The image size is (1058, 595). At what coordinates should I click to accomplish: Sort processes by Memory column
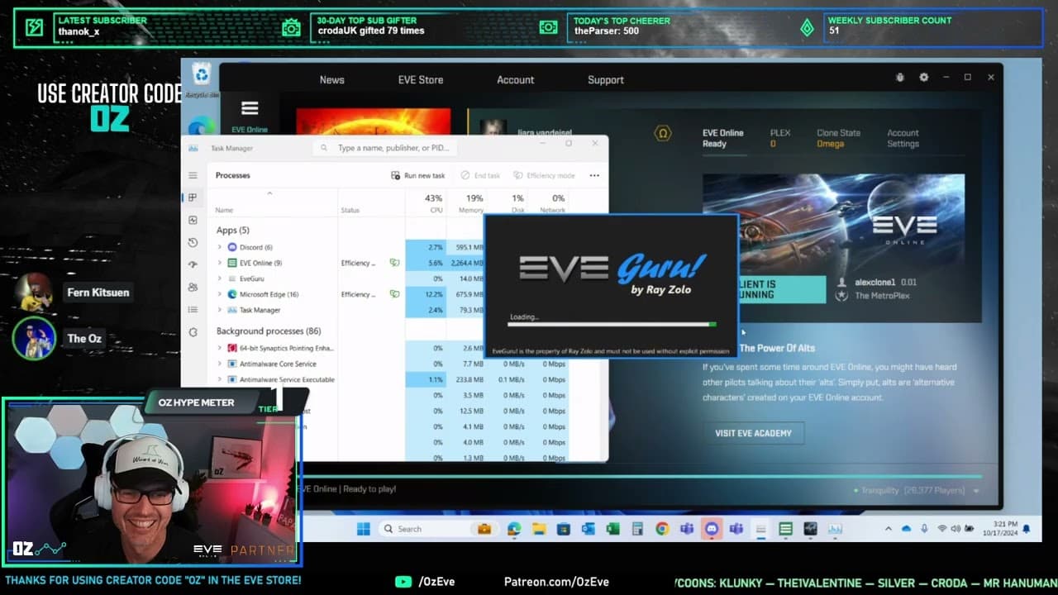[x=471, y=203]
